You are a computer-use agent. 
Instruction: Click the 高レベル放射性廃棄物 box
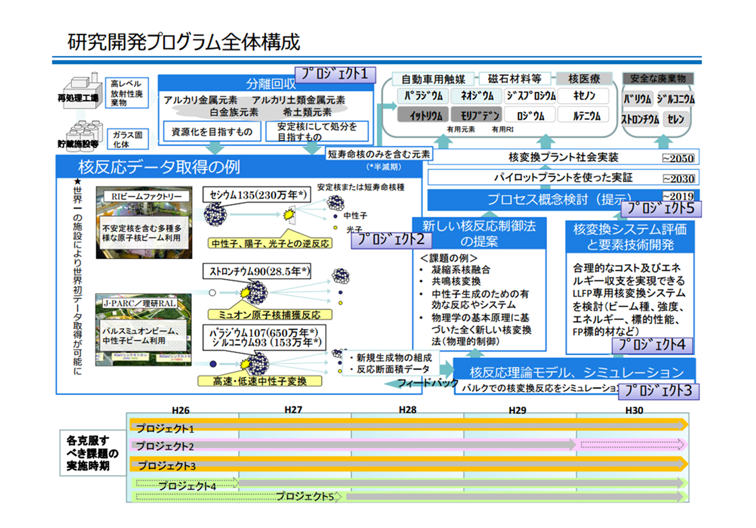click(x=127, y=93)
